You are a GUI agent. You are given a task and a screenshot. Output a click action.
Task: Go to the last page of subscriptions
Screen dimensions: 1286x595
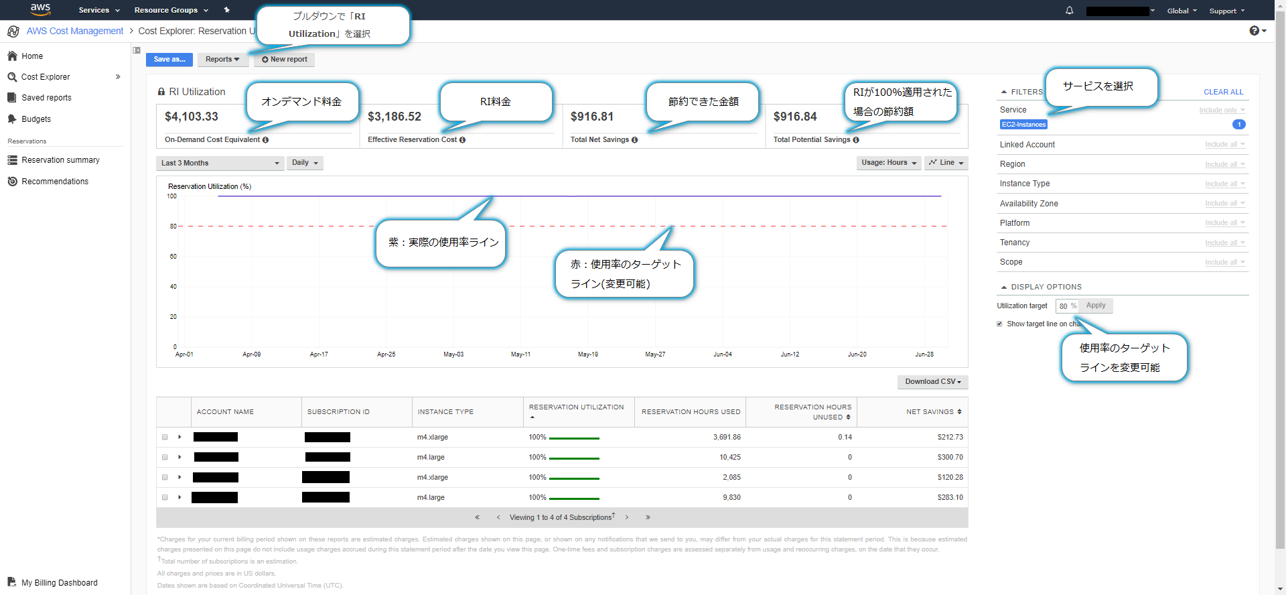click(x=648, y=517)
